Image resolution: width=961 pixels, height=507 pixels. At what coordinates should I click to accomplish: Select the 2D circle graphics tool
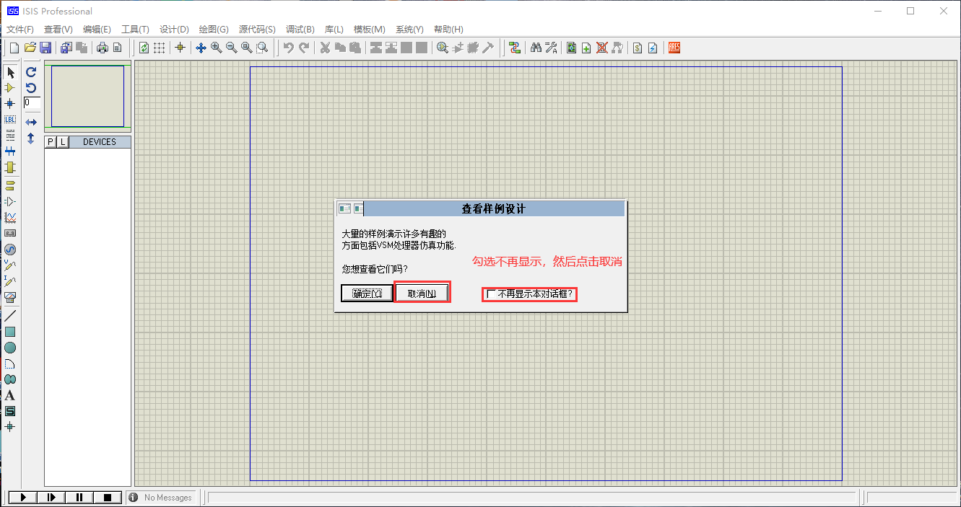[10, 348]
